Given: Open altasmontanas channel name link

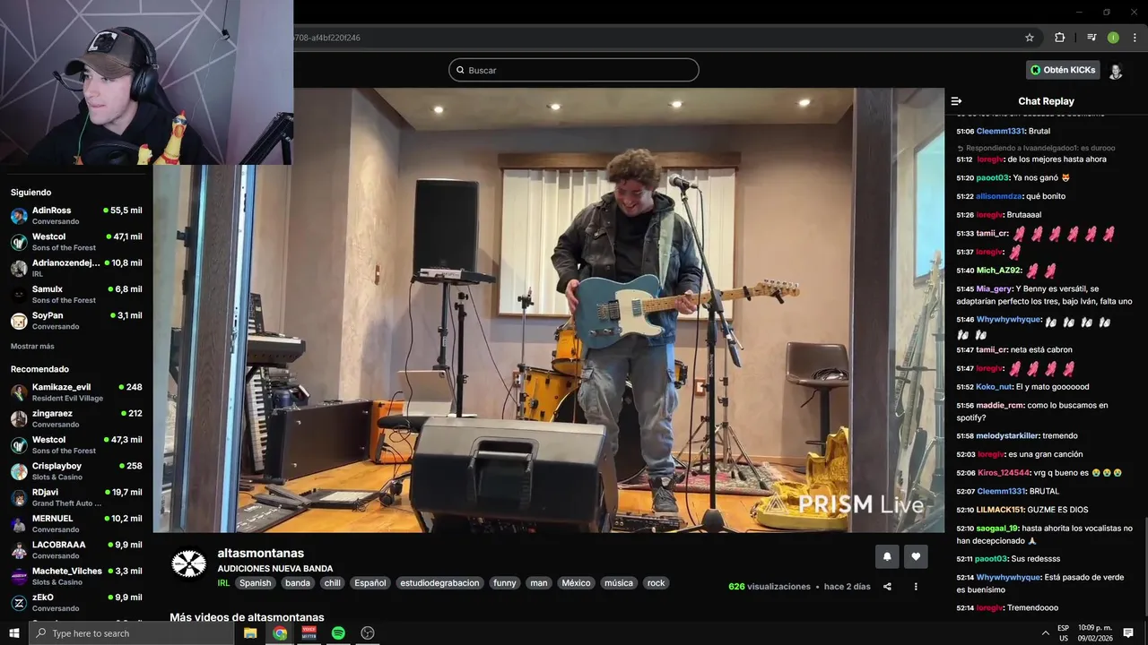Looking at the screenshot, I should [x=261, y=553].
